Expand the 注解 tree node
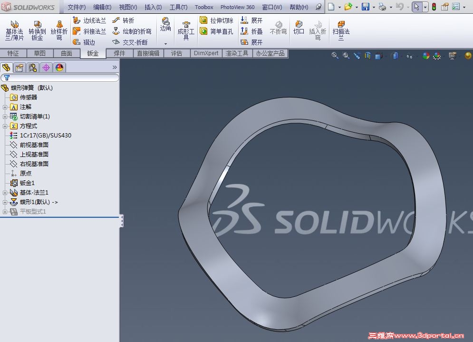The width and height of the screenshot is (473, 342). (x=5, y=107)
